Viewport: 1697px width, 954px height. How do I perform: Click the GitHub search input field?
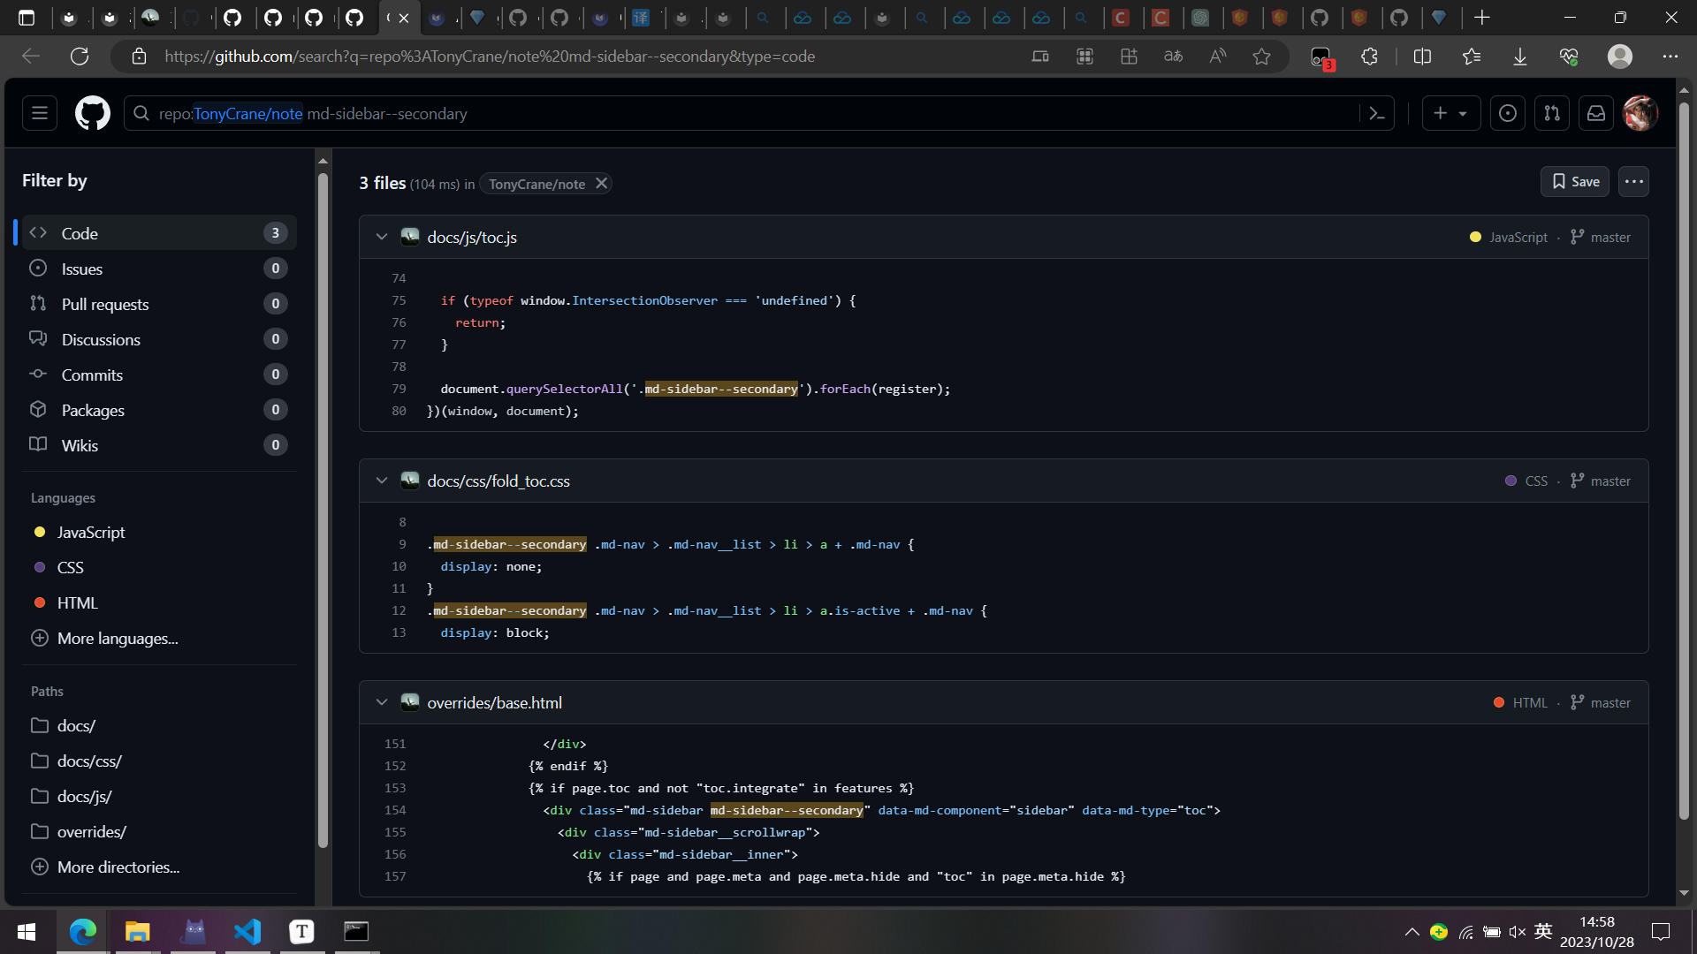(x=751, y=113)
